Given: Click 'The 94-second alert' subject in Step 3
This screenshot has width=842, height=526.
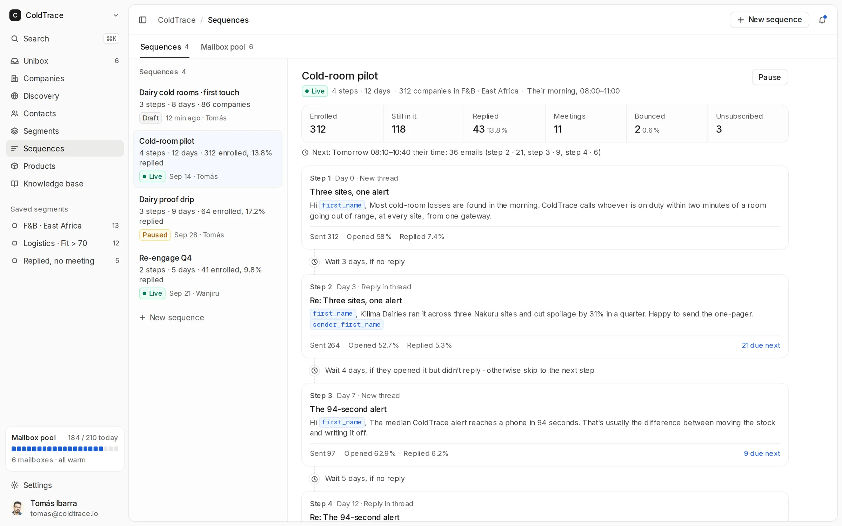Looking at the screenshot, I should click(348, 409).
